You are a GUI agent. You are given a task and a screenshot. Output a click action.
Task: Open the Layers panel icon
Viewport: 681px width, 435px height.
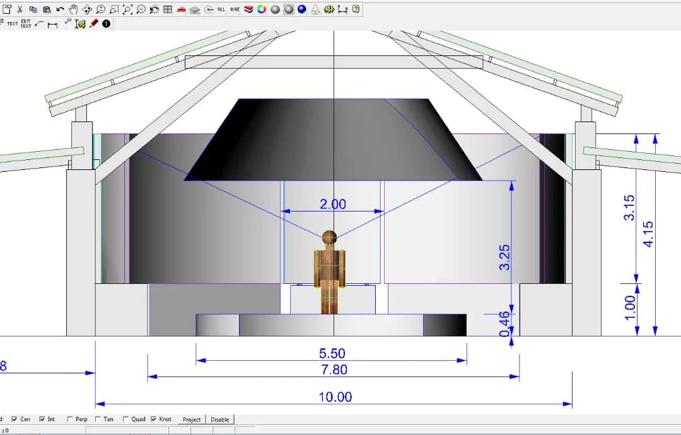(x=248, y=9)
